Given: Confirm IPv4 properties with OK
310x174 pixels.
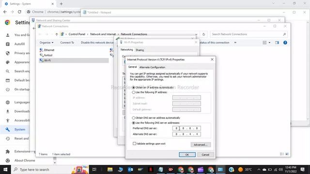Looking at the screenshot, I should tap(187, 155).
